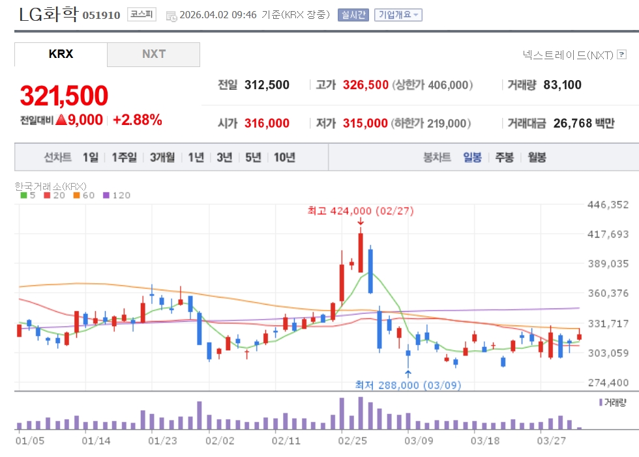Click the LG화학 stock name
Image resolution: width=639 pixels, height=457 pixels.
(x=48, y=14)
